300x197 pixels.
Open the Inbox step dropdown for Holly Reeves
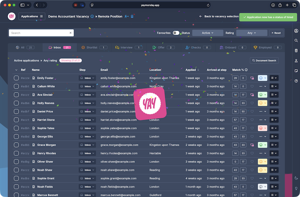pos(87,103)
